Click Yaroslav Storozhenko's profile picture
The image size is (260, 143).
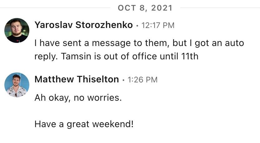click(17, 30)
